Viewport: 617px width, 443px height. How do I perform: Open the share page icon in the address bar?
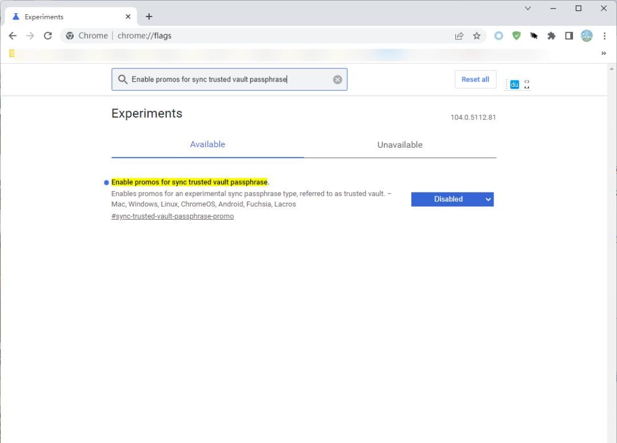(x=459, y=36)
